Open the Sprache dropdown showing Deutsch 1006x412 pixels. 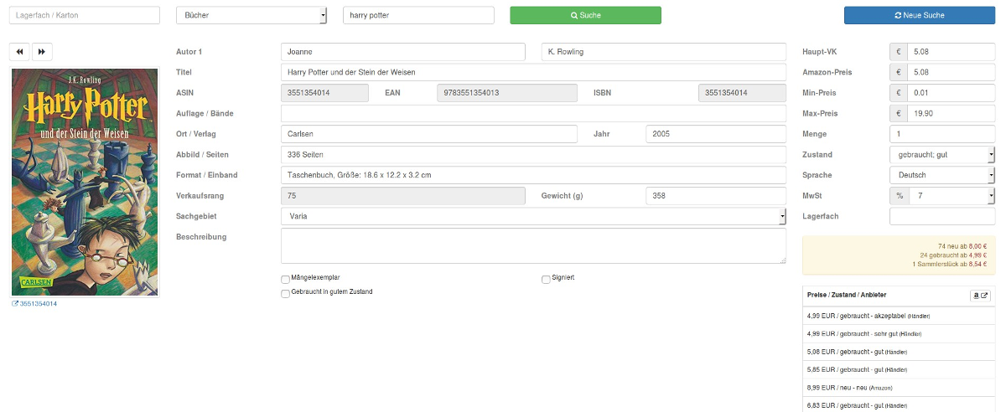941,175
